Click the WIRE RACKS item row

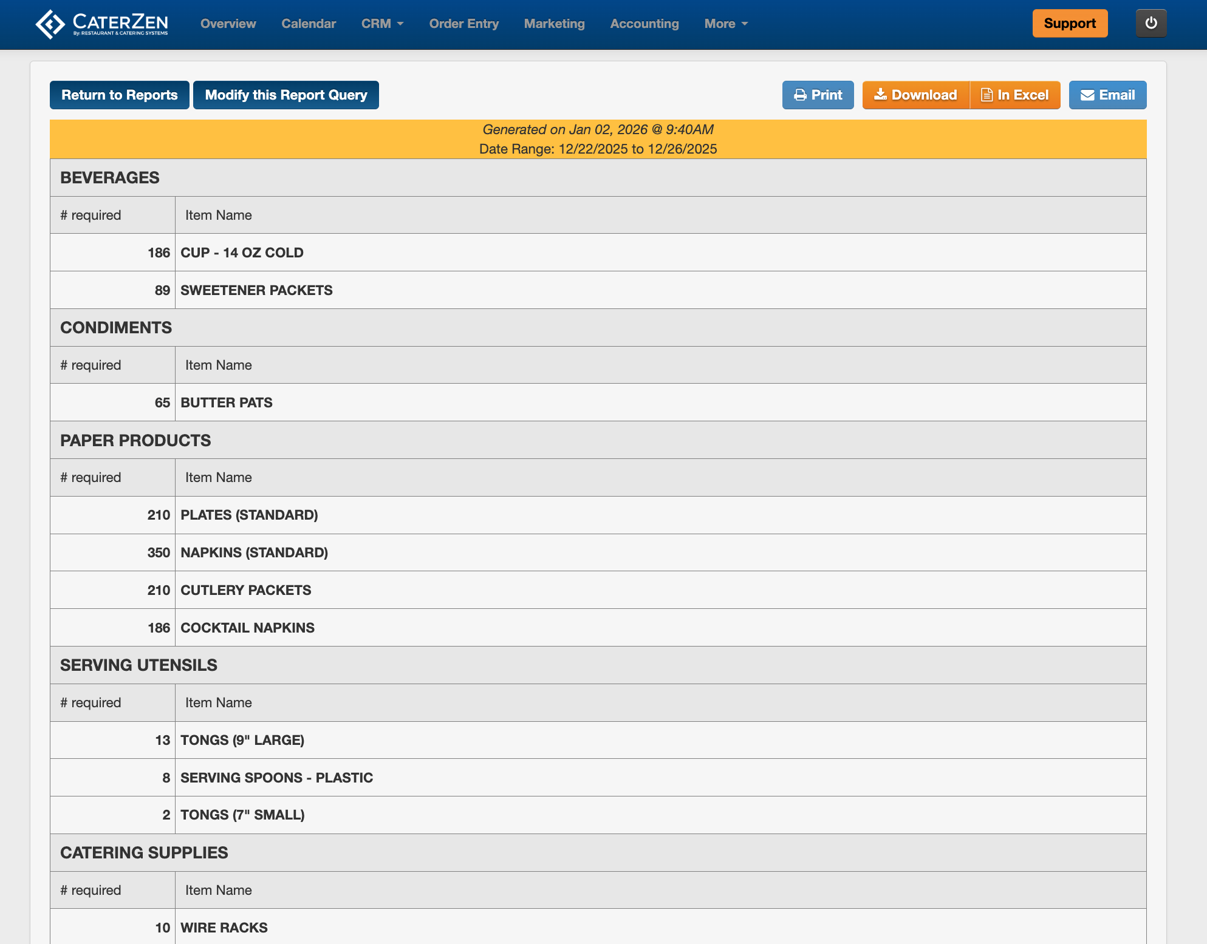(224, 928)
